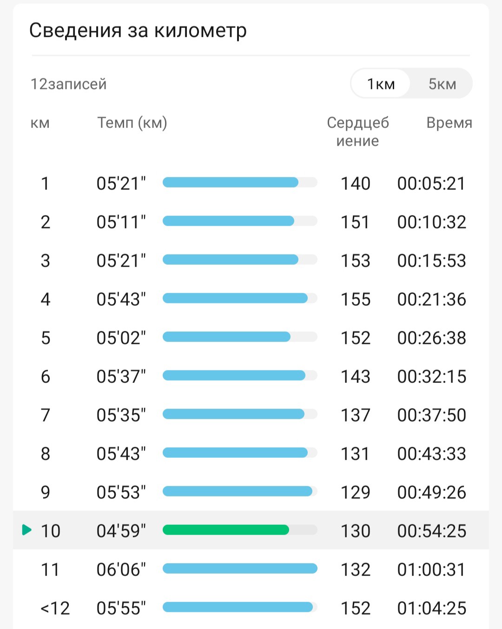Select kilometer 9 heart rate 129
This screenshot has height=629, width=502.
pos(356,492)
